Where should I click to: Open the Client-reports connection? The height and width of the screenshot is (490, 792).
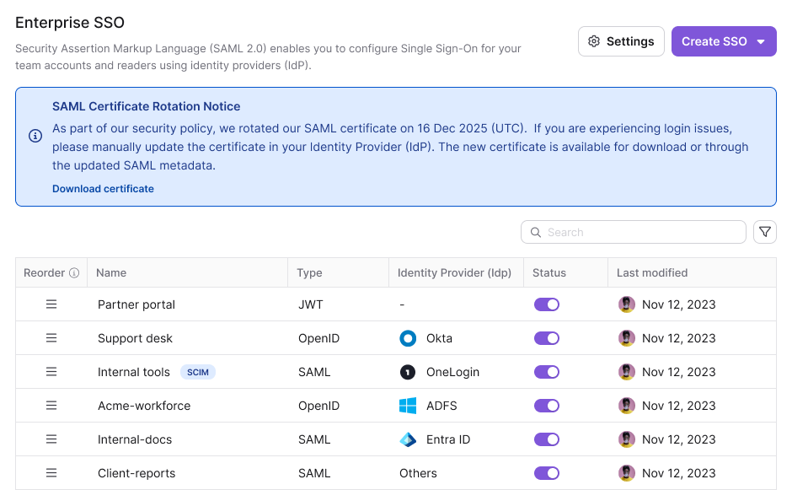tap(136, 473)
